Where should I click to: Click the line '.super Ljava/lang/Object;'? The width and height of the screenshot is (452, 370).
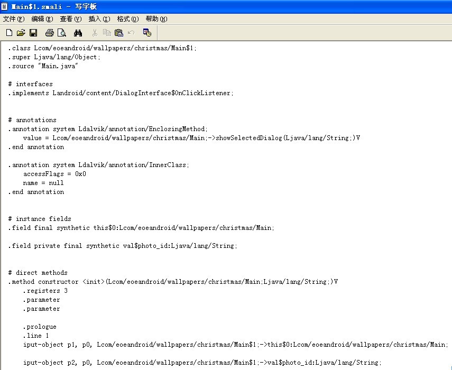tap(54, 57)
